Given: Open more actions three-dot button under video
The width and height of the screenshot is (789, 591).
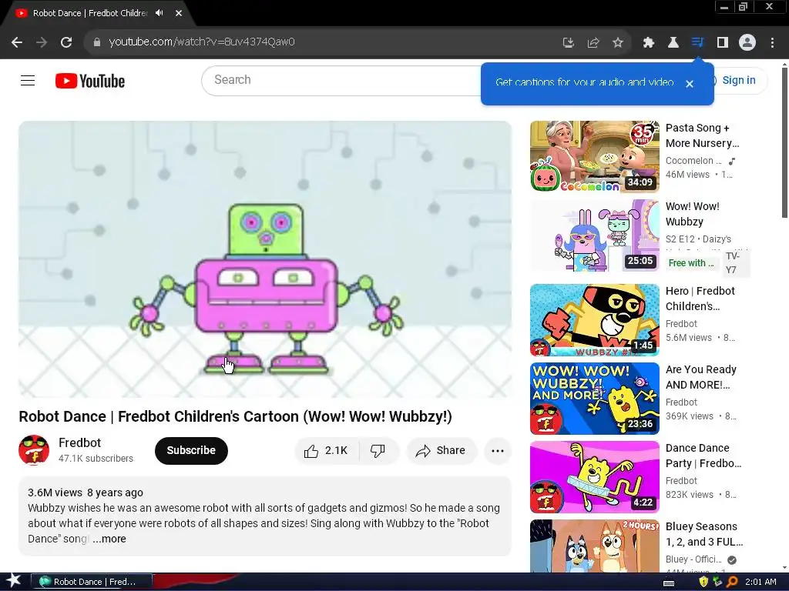Looking at the screenshot, I should (498, 451).
